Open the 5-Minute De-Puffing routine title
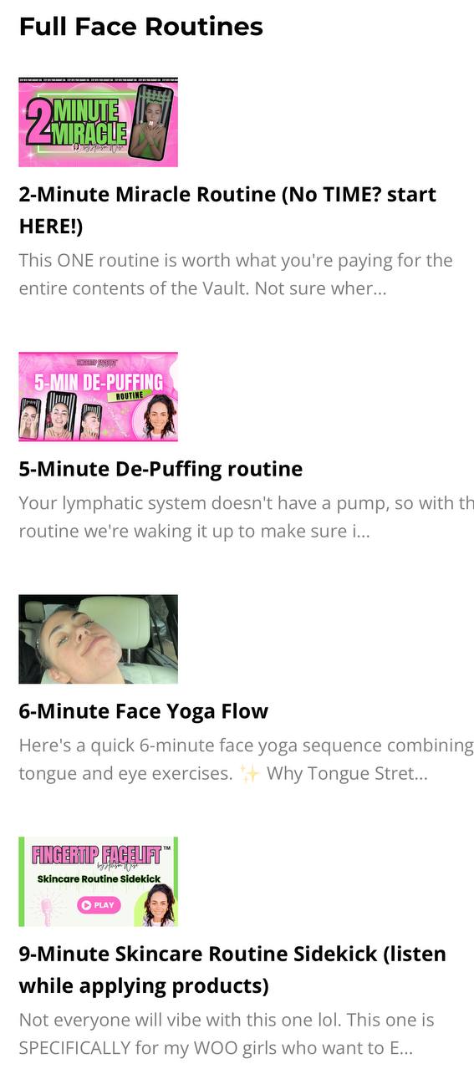This screenshot has height=1069, width=474. 161,469
